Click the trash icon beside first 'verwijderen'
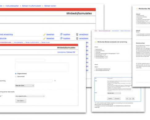Viewport: 150px width, 120px height. (x=77, y=34)
